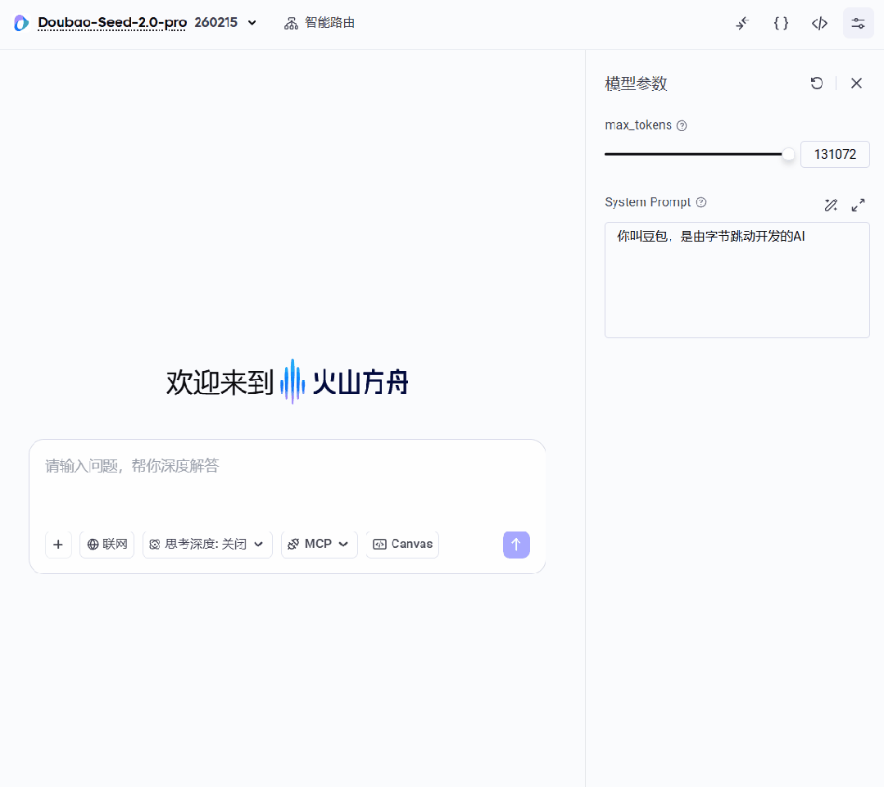Open the code view icon
Viewport: 884px width, 787px height.
(x=819, y=23)
